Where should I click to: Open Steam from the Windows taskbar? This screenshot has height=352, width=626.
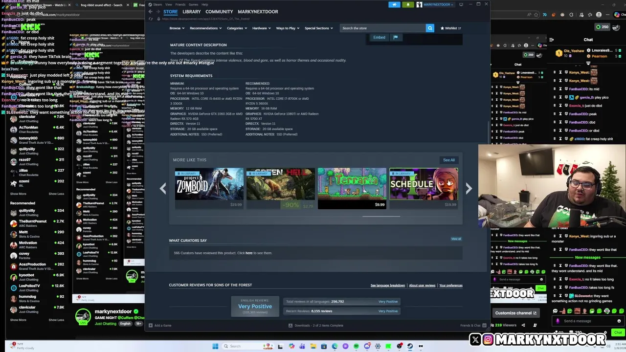(x=410, y=346)
